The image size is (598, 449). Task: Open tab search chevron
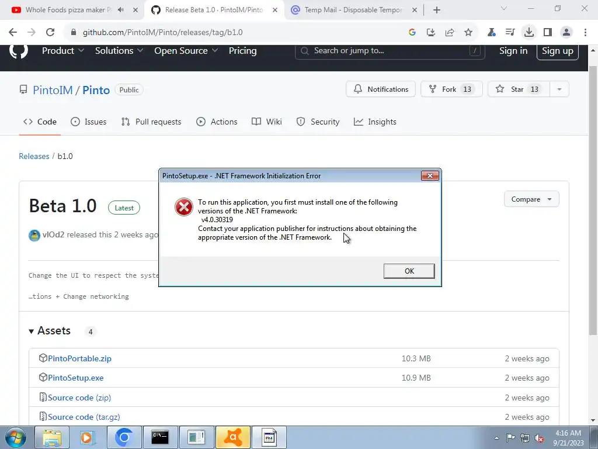[x=504, y=8]
